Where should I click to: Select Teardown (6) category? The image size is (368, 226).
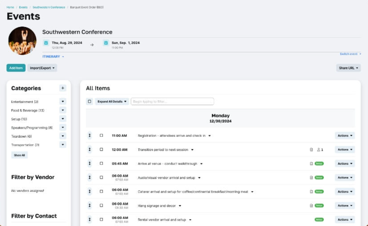coord(21,136)
